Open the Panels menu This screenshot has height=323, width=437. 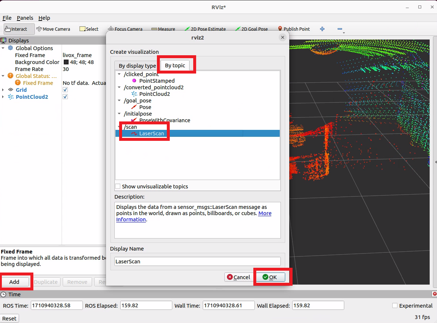click(x=25, y=18)
